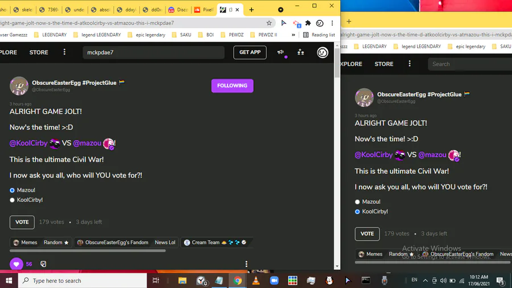Image resolution: width=512 pixels, height=288 pixels.
Task: Open ObscureEasterEgg's avatar in the left window
Action: (x=19, y=86)
